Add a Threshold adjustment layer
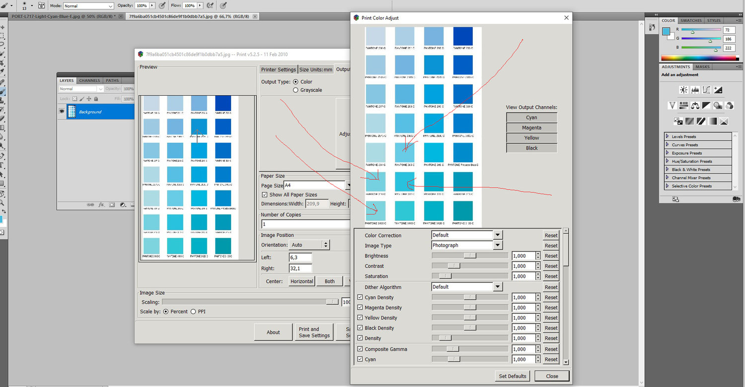 pos(701,121)
